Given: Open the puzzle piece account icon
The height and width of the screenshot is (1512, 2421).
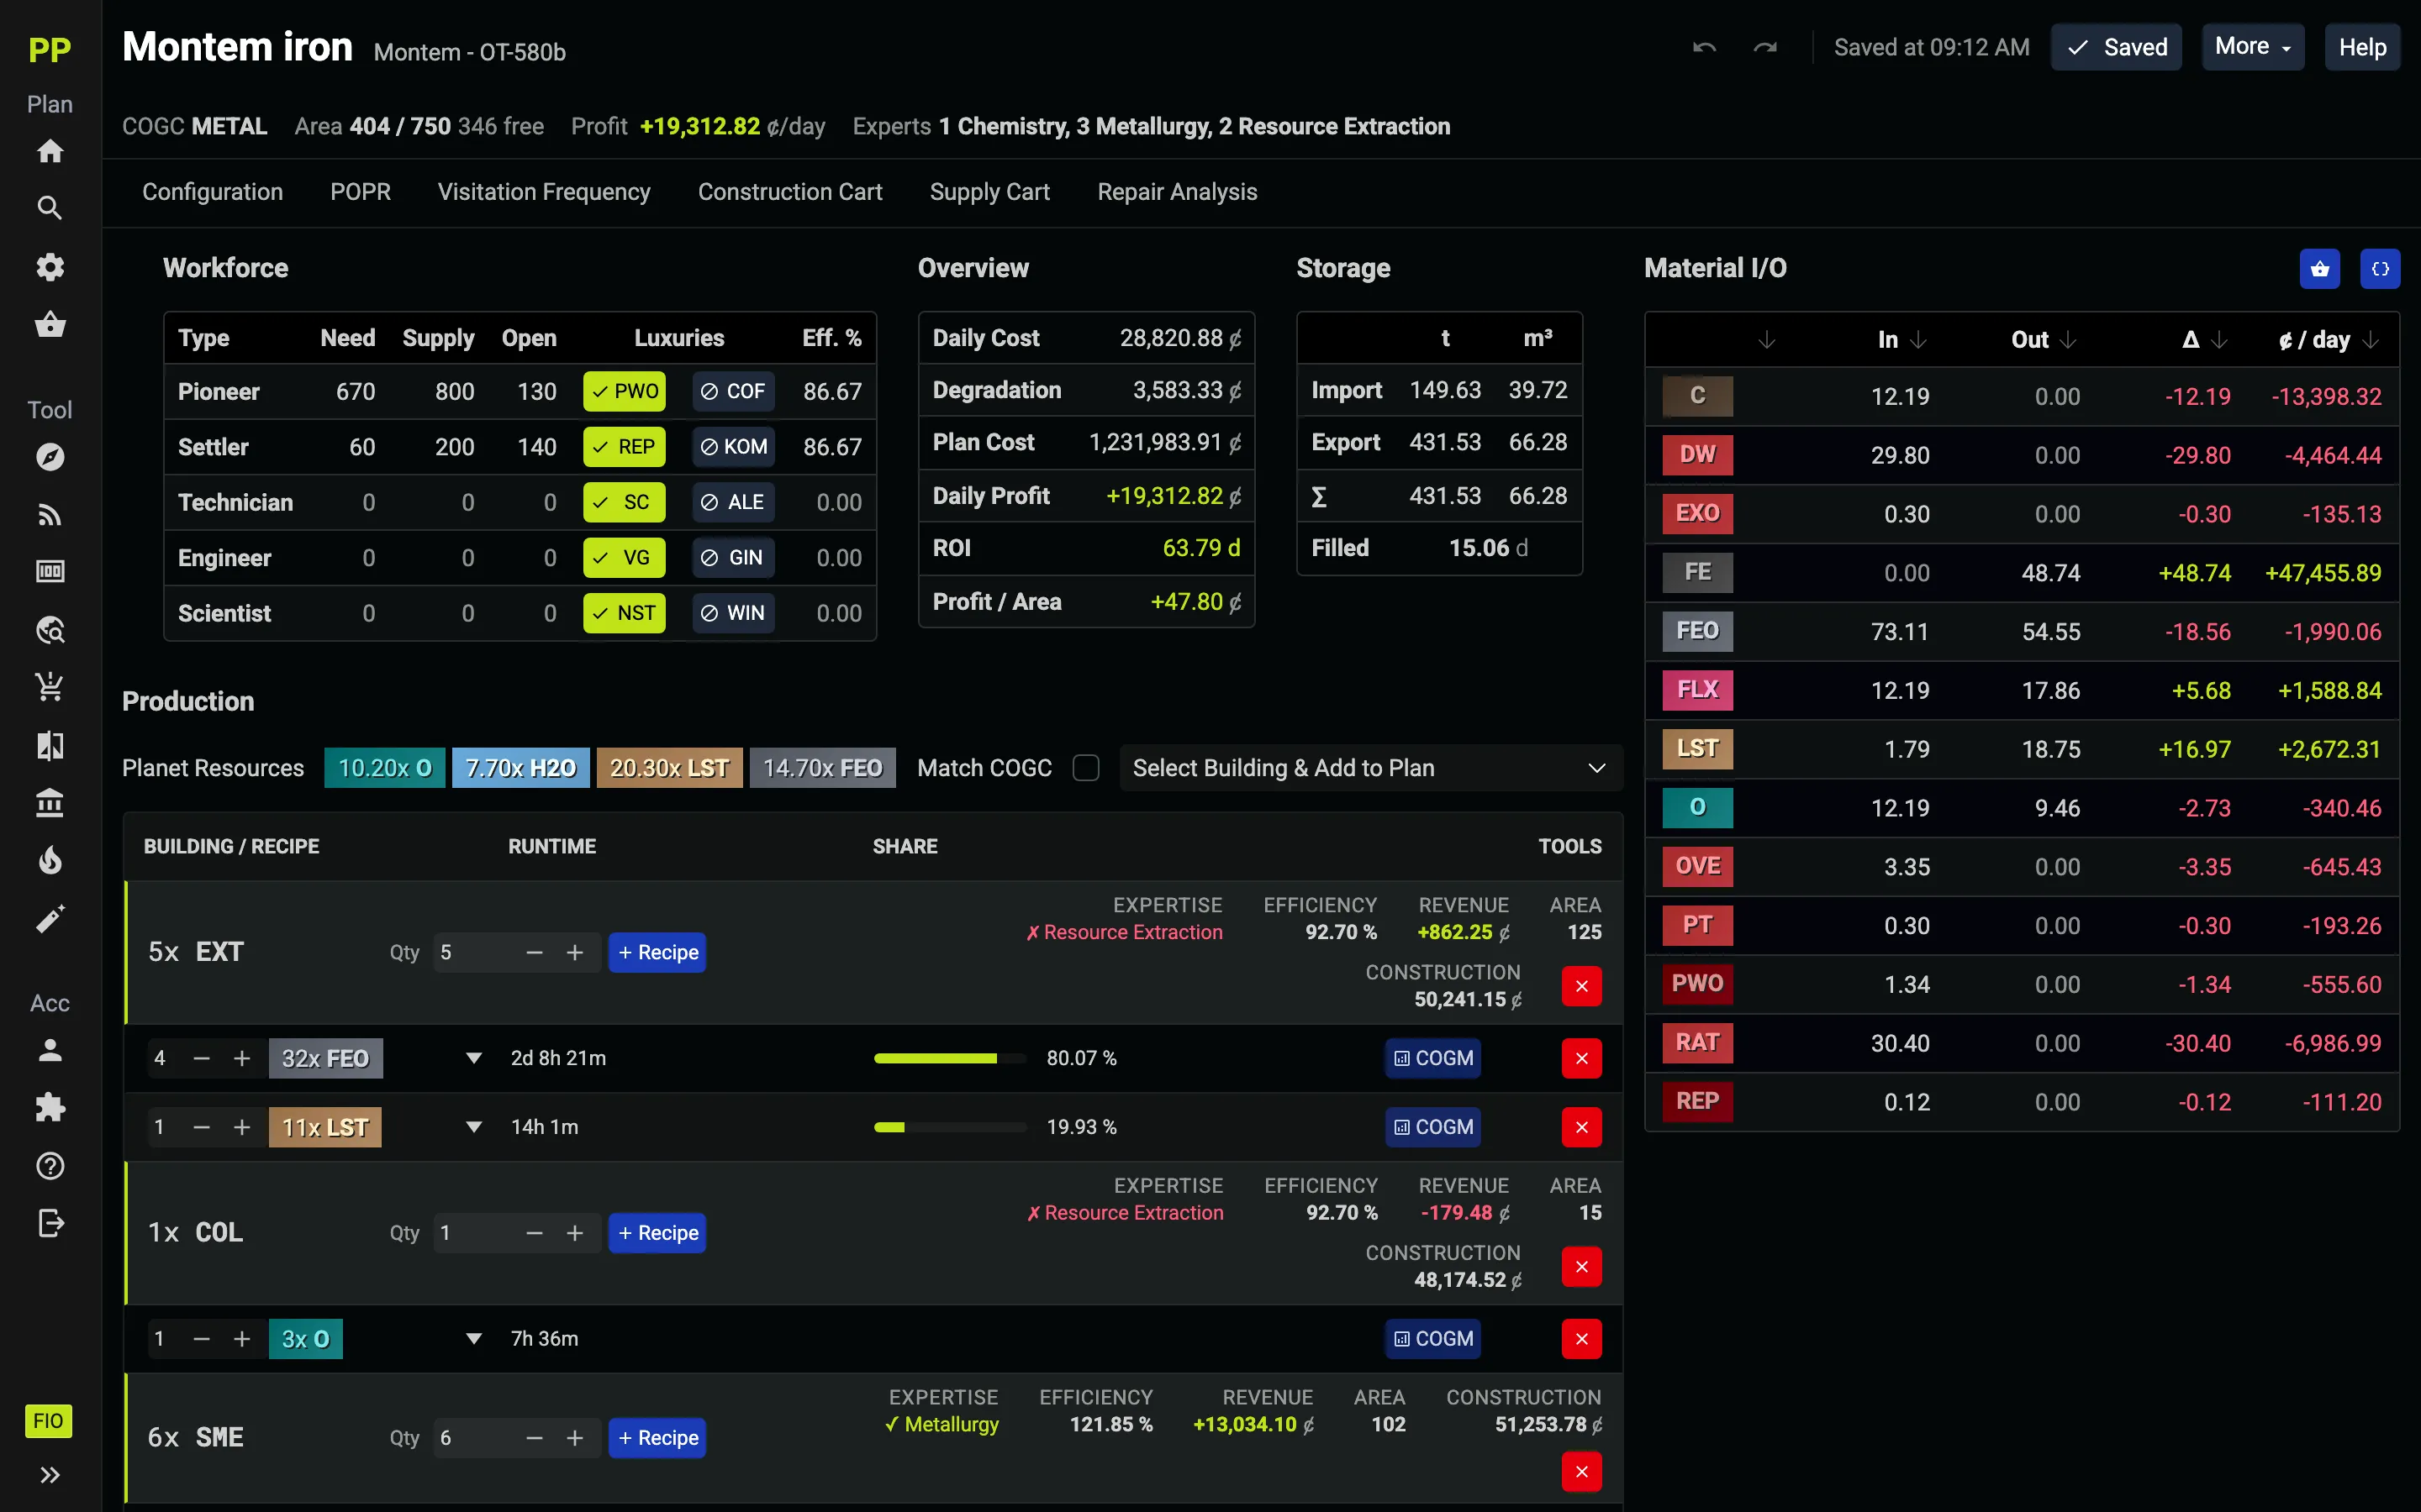Looking at the screenshot, I should click(x=50, y=1108).
